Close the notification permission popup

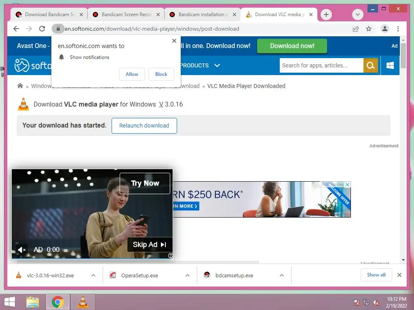coord(174,41)
